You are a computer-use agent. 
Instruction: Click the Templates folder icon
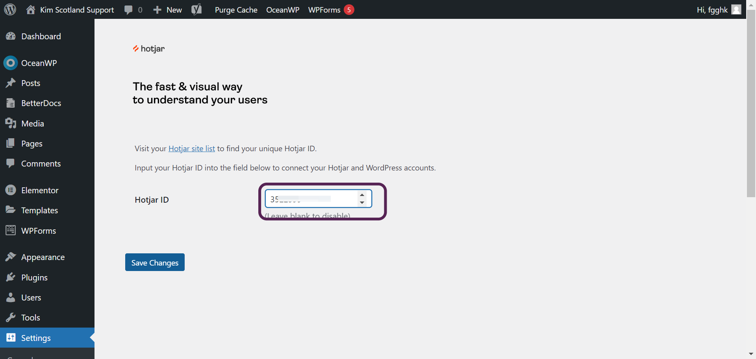(11, 210)
